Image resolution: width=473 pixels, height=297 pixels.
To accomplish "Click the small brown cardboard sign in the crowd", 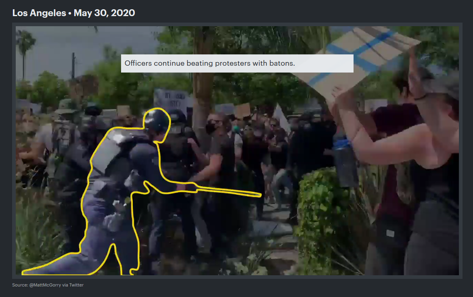I will [x=243, y=111].
